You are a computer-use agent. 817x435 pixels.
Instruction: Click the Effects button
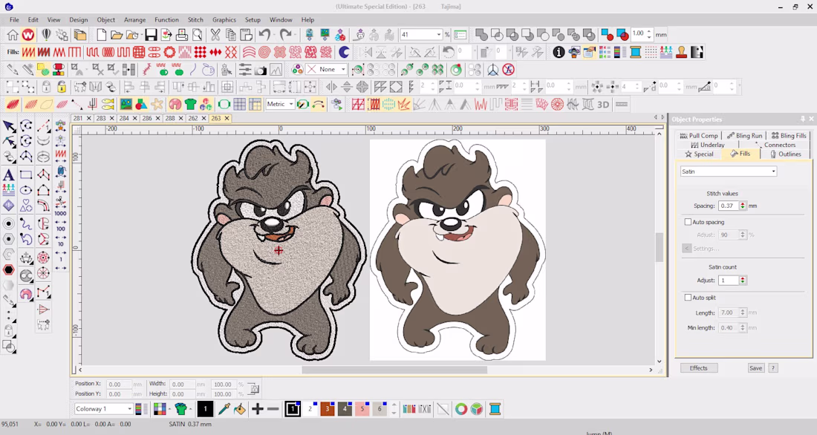(699, 367)
